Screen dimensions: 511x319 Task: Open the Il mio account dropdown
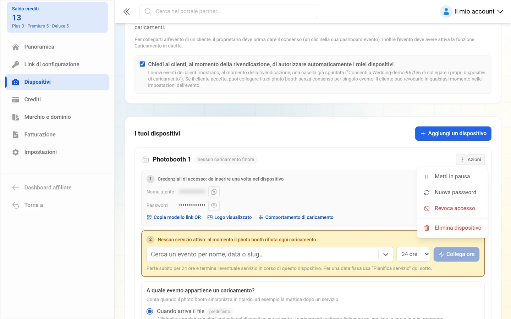click(472, 12)
